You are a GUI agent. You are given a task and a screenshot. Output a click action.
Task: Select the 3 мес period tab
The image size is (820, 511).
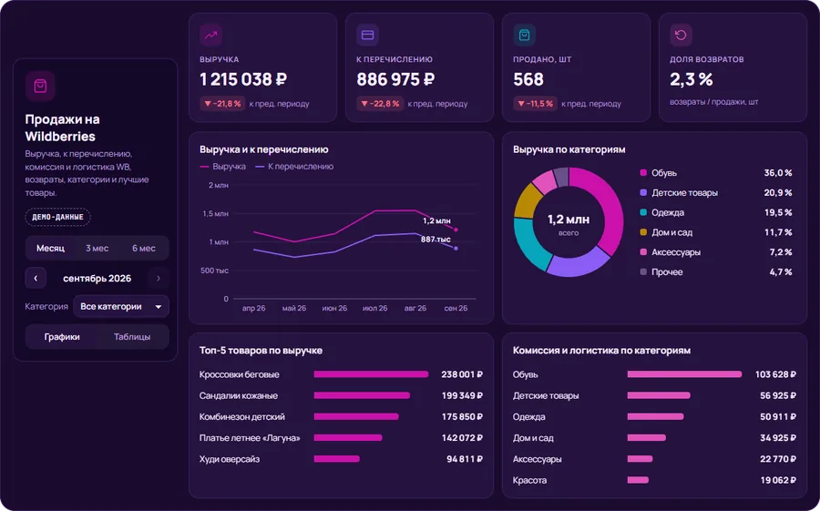tap(97, 248)
